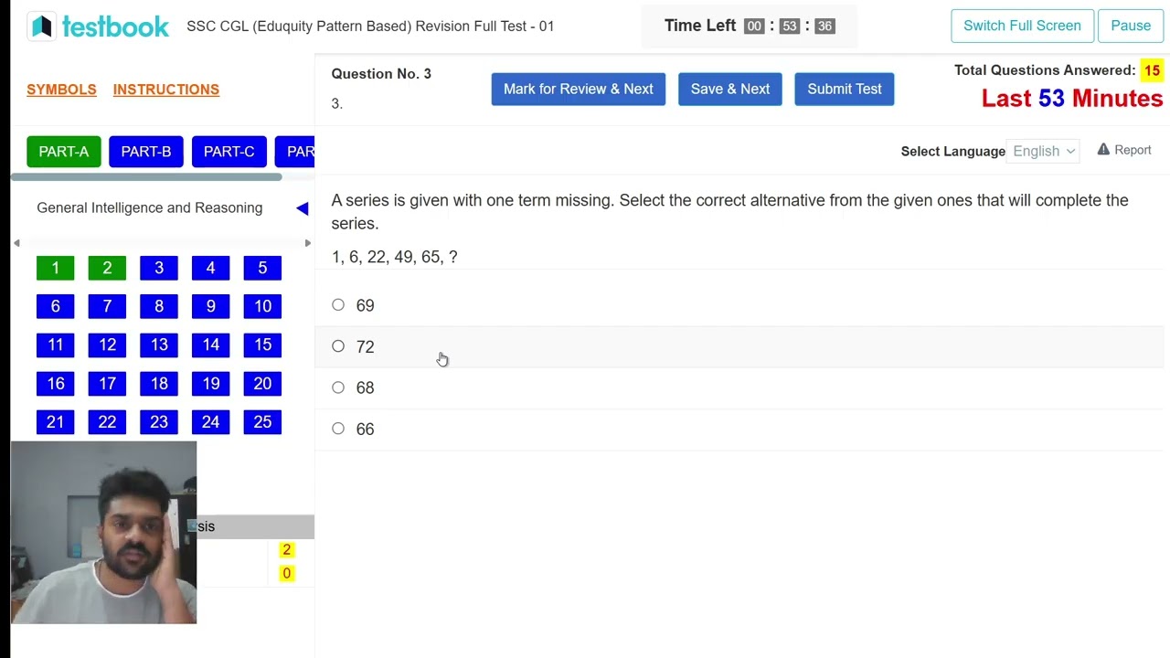Open the Select Language dropdown
Screen dimensions: 1170x658
pos(1043,151)
